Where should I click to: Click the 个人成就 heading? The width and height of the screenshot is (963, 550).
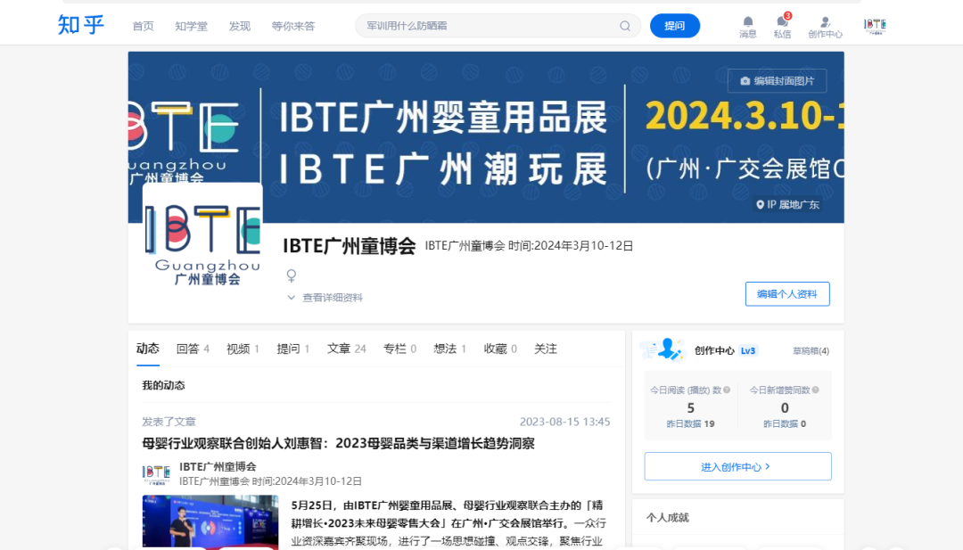[x=668, y=518]
